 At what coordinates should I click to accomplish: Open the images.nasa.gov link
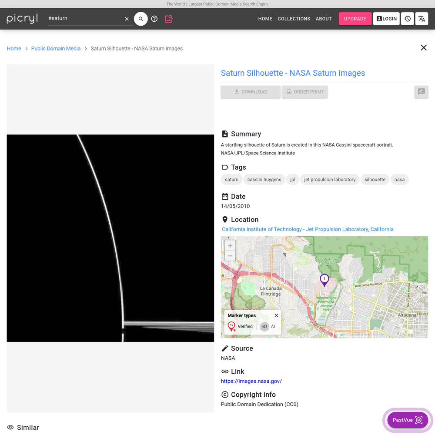pos(251,381)
